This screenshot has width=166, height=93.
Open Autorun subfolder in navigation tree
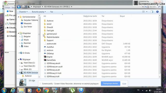click(28, 76)
